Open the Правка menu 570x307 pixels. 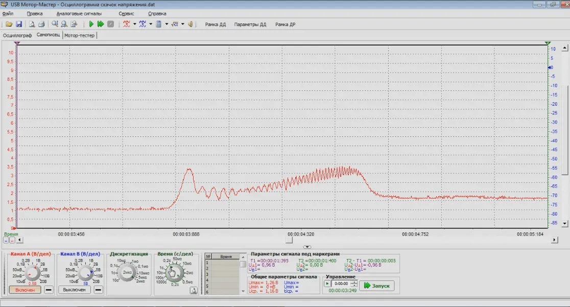(x=35, y=13)
